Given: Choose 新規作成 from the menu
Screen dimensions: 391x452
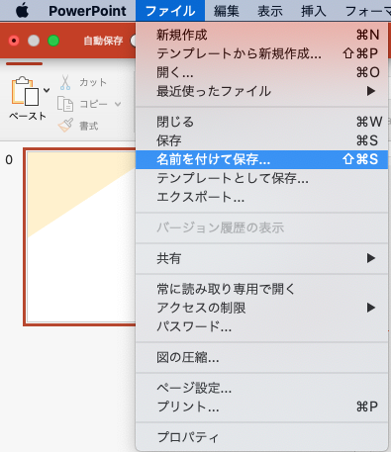Looking at the screenshot, I should (x=261, y=35).
